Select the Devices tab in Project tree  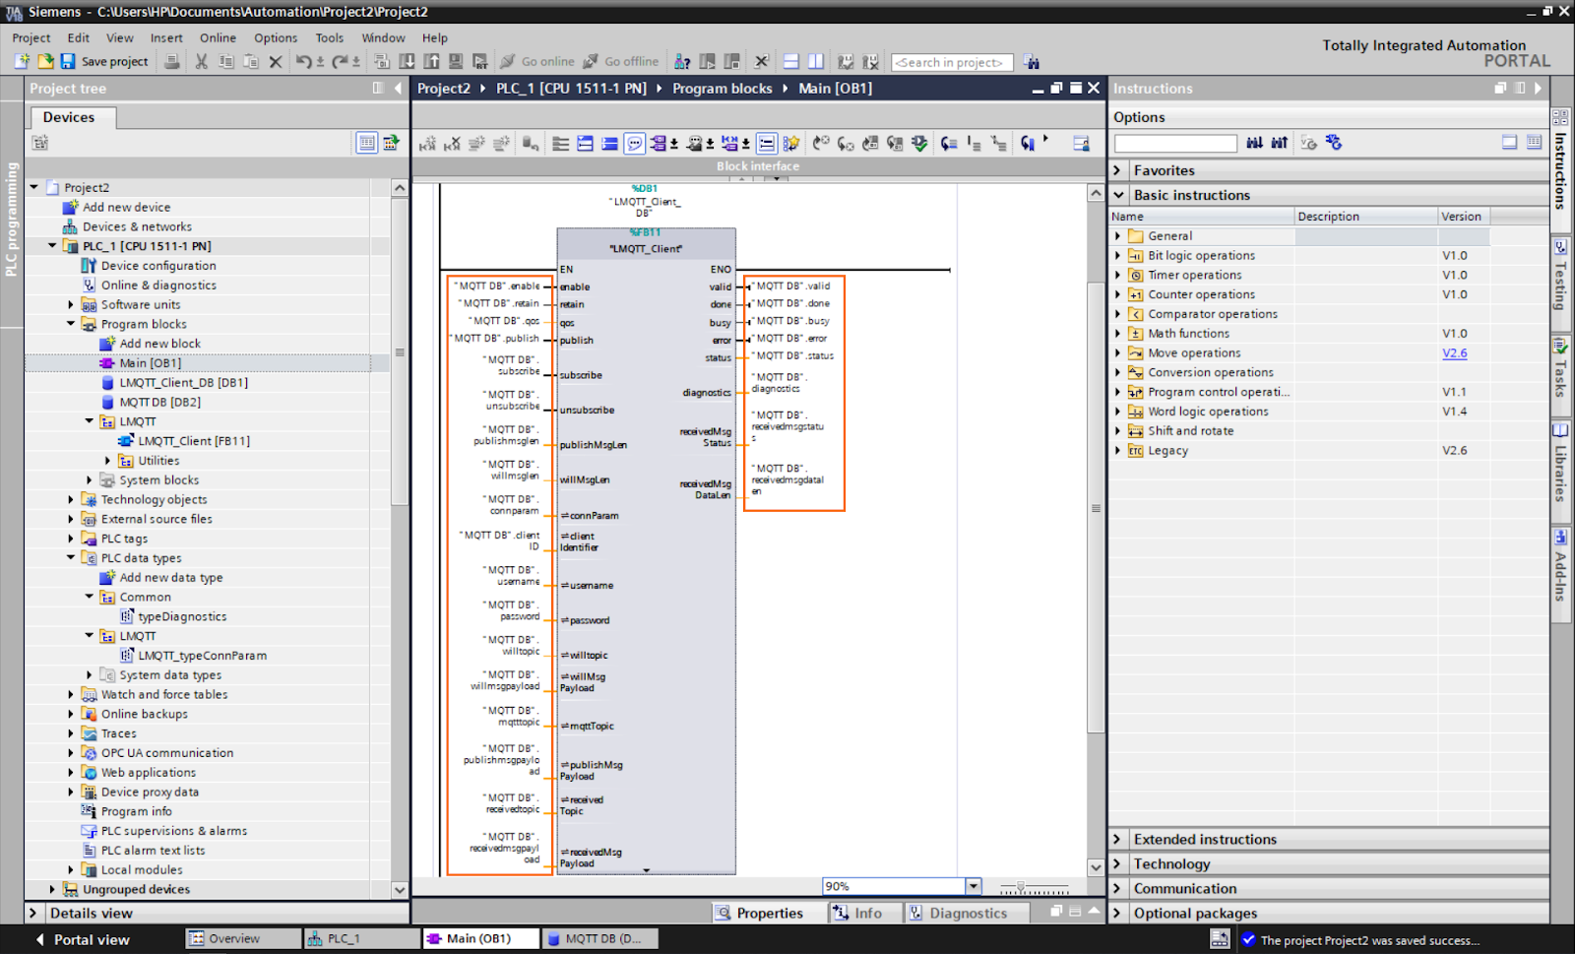click(x=69, y=117)
